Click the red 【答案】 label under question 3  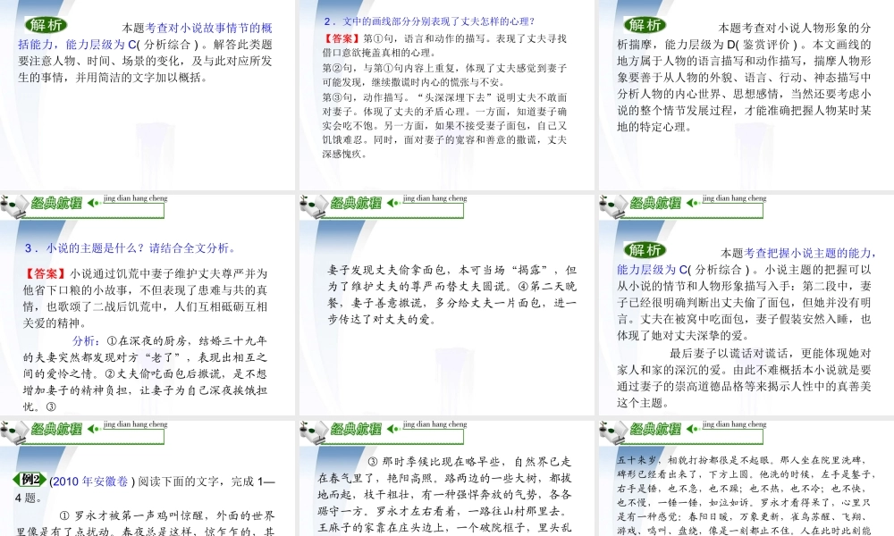(x=46, y=274)
